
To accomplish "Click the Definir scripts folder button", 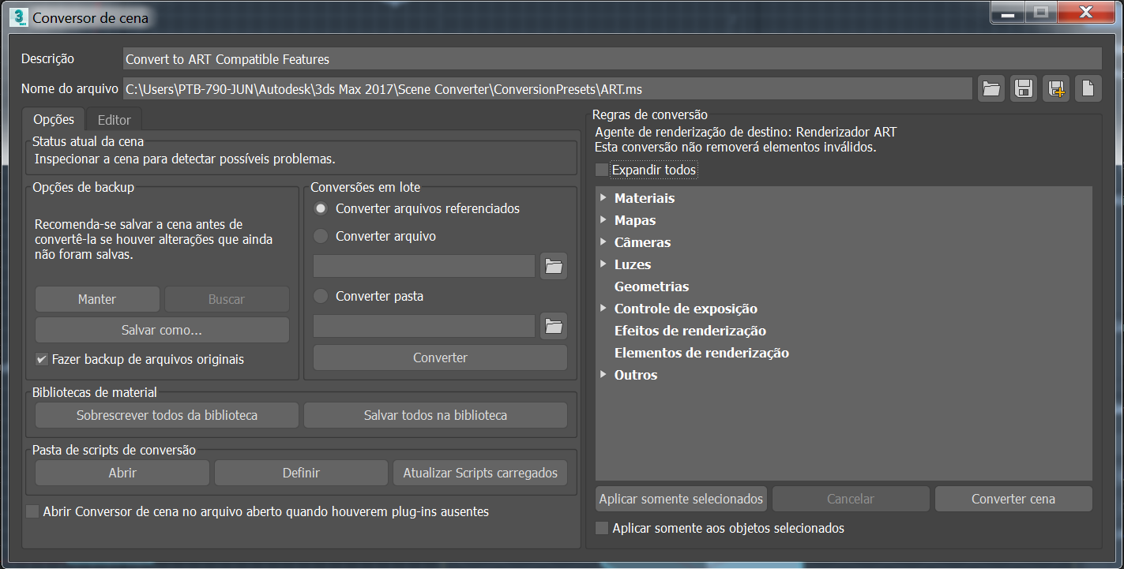I will [x=301, y=473].
